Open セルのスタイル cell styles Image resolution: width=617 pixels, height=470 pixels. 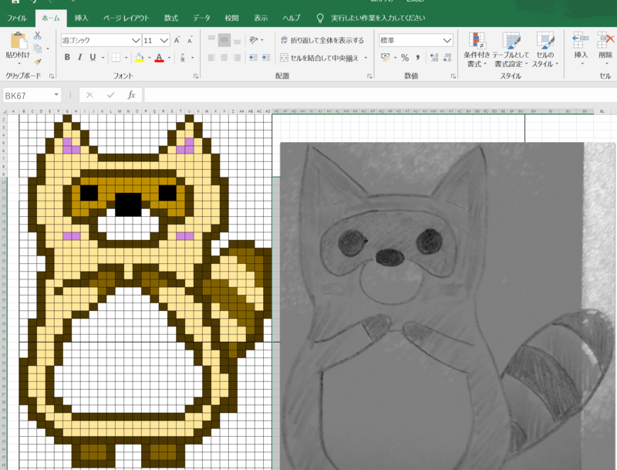click(545, 50)
